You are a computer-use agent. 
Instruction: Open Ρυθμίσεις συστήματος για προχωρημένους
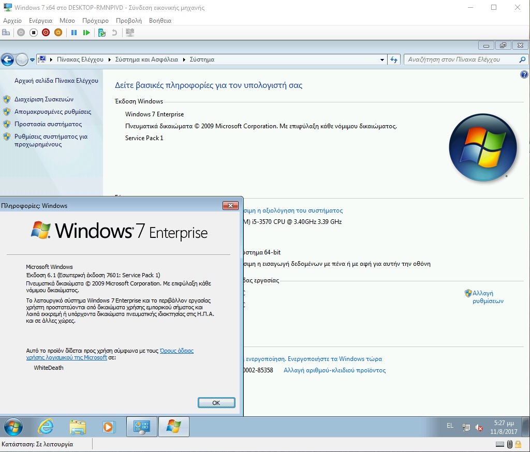pyautogui.click(x=51, y=141)
